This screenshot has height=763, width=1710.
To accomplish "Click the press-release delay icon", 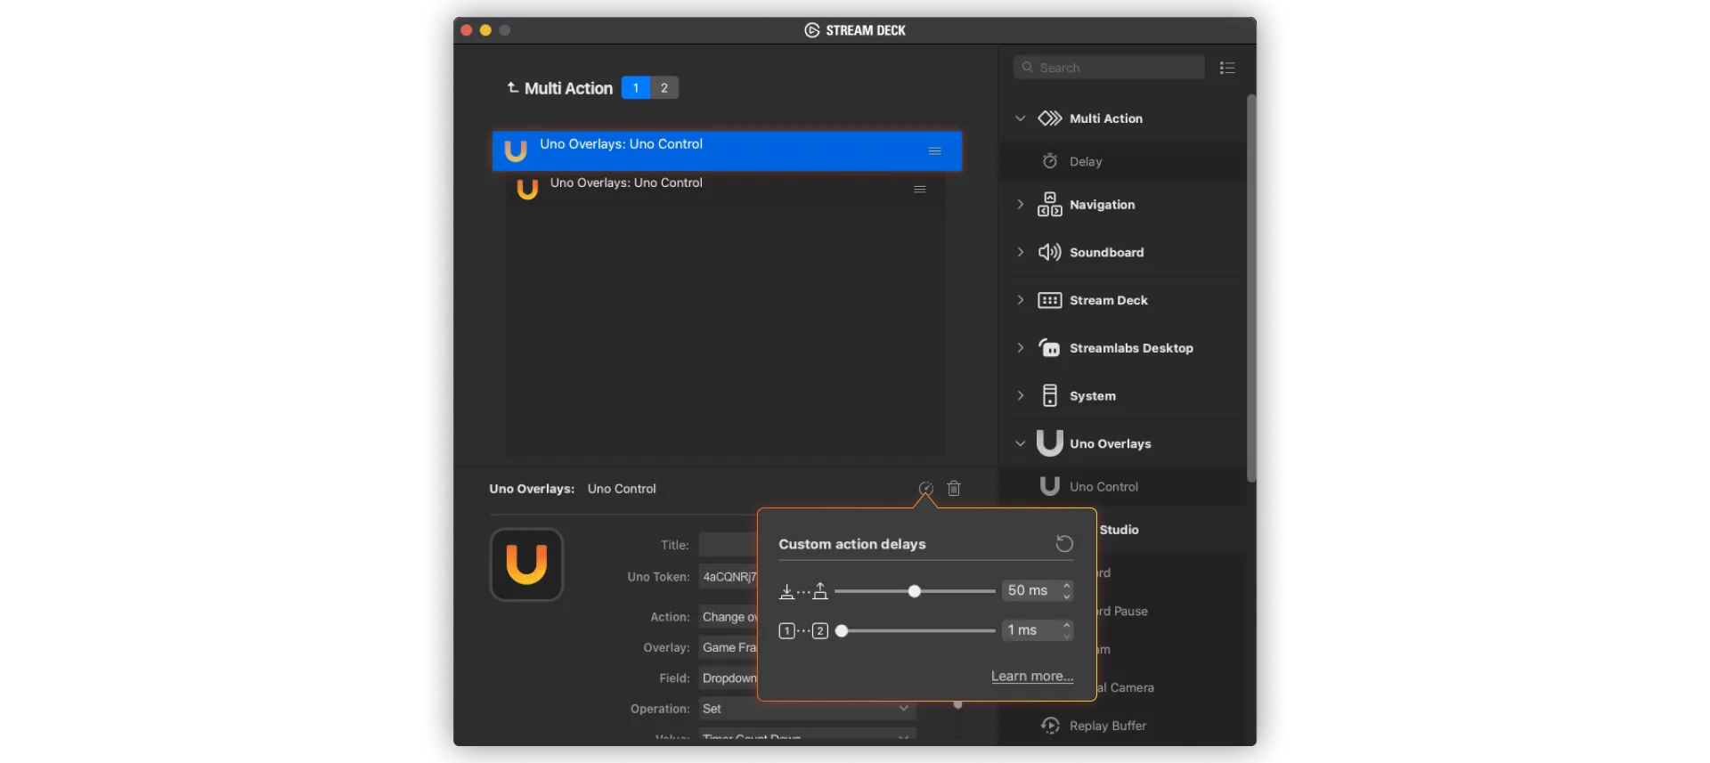I will 803,591.
